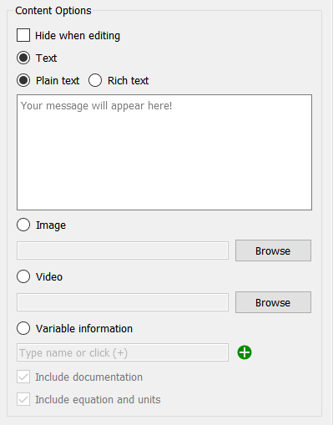The height and width of the screenshot is (425, 333).
Task: Click the Hide when editing label text
Action: (78, 36)
